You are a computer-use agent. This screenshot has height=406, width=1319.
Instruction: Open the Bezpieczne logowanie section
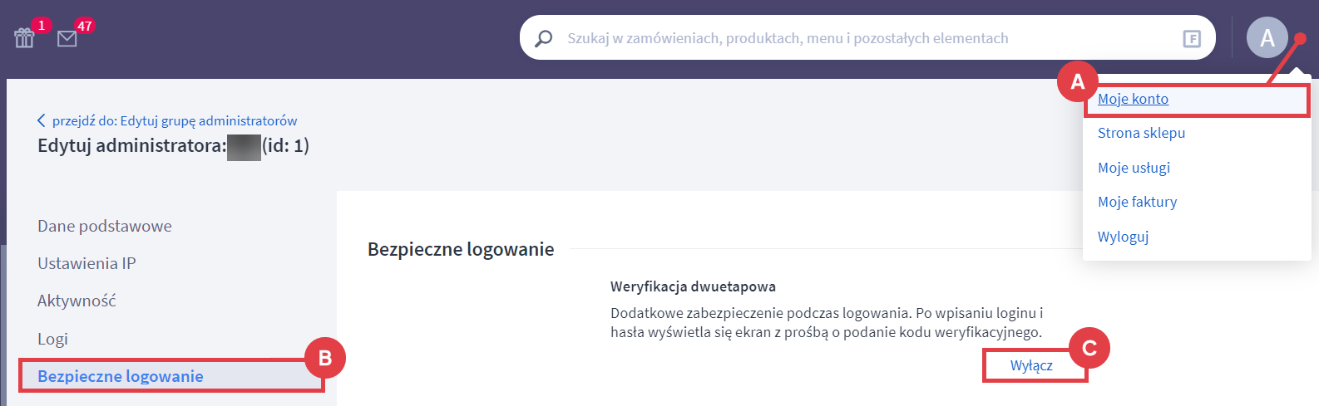pos(121,376)
